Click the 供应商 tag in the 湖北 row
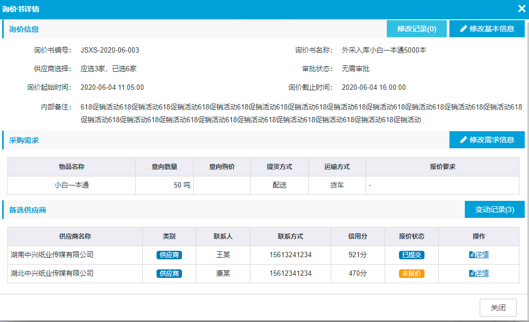The height and width of the screenshot is (322, 529). (169, 274)
